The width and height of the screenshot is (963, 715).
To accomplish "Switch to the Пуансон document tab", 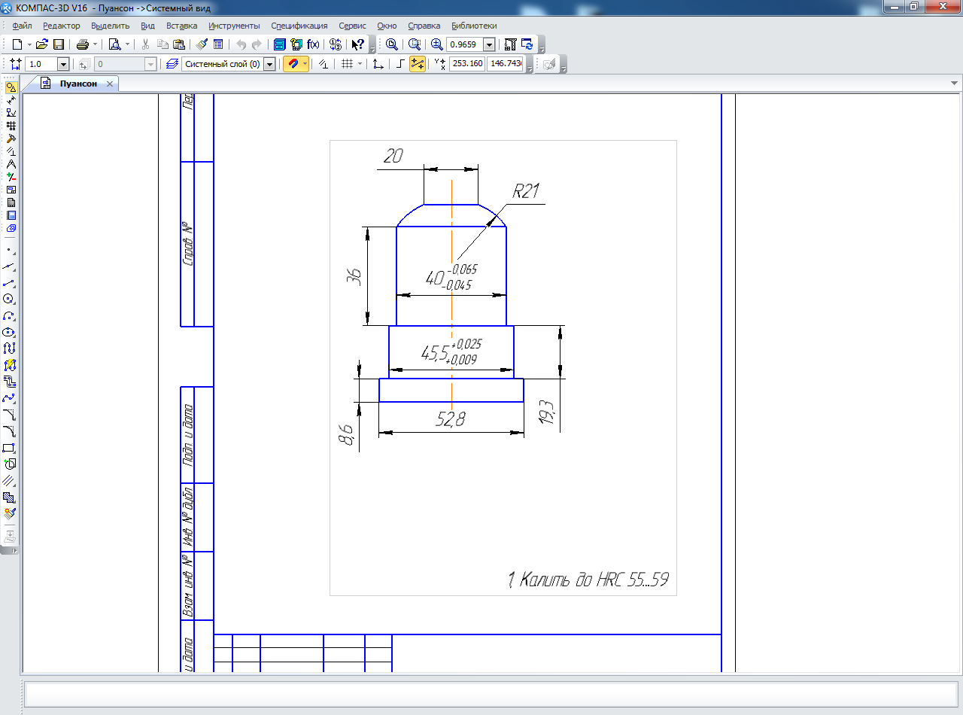I will point(77,84).
